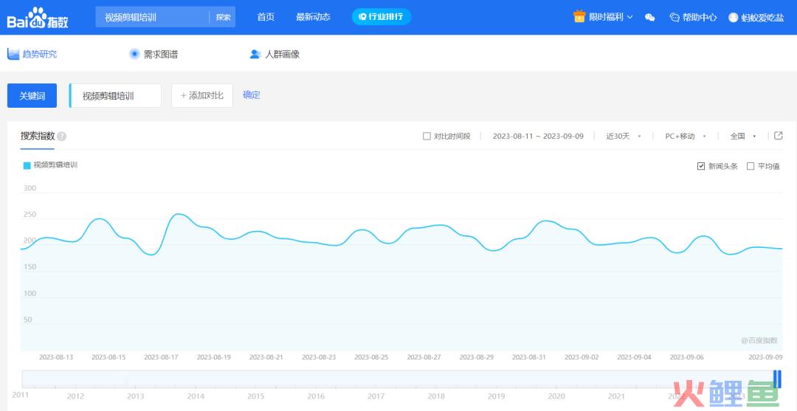This screenshot has height=411, width=797.
Task: Open the WeChat icon in header
Action: click(x=649, y=17)
